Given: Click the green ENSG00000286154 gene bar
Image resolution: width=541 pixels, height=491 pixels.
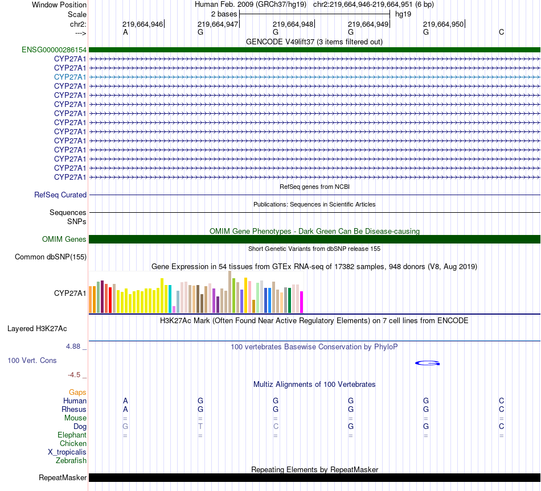Looking at the screenshot, I should (x=314, y=49).
